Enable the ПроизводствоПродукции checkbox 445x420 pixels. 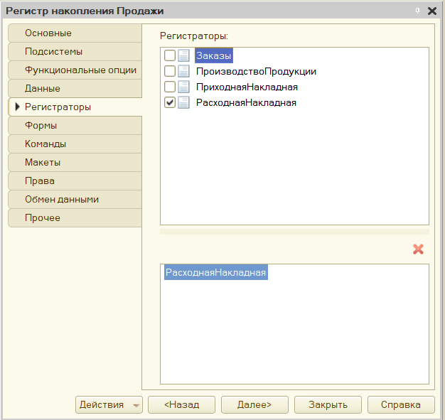pyautogui.click(x=170, y=71)
